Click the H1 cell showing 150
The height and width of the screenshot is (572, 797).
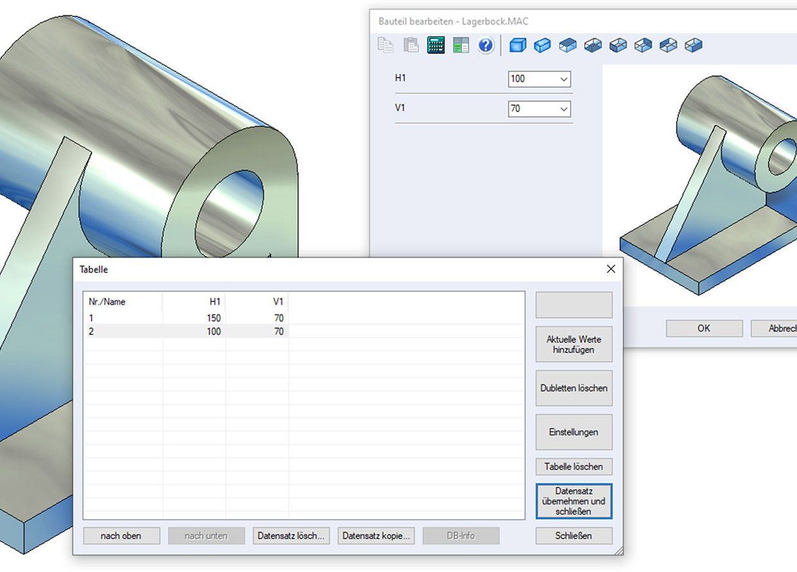[194, 318]
